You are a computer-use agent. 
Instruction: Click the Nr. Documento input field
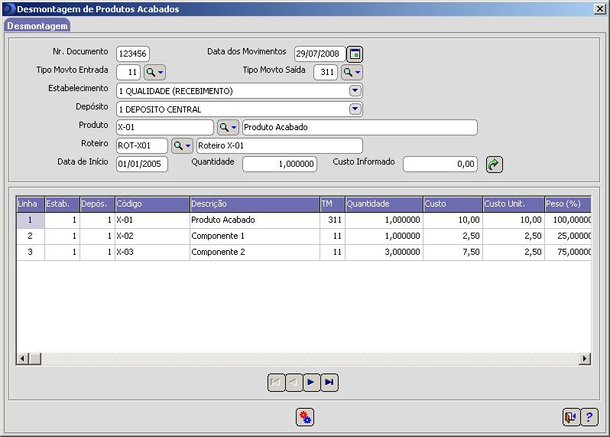132,54
